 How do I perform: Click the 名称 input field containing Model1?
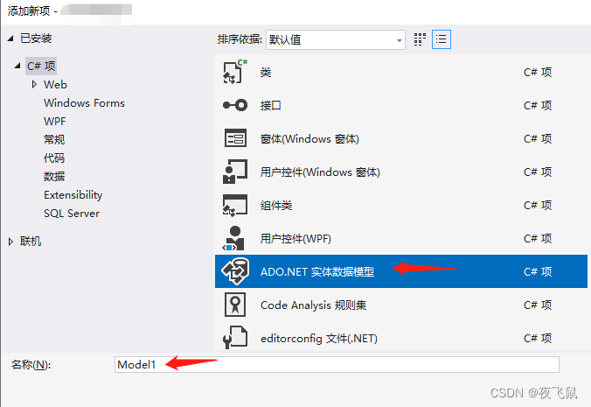pyautogui.click(x=337, y=364)
